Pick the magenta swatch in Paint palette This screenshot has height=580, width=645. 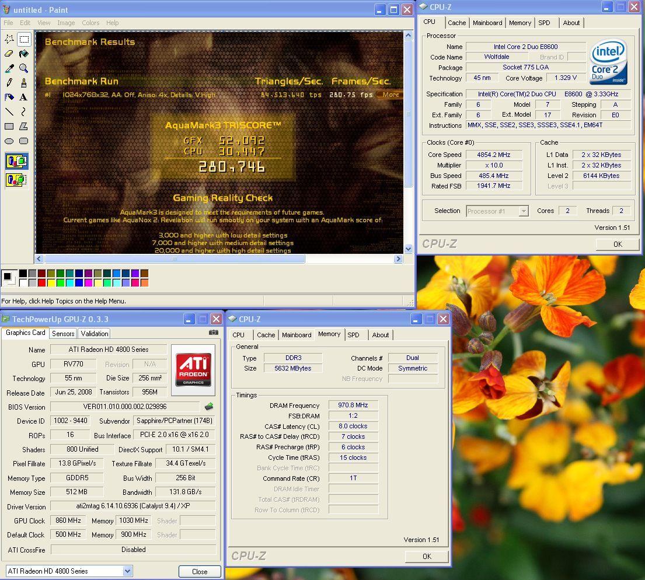click(x=88, y=282)
